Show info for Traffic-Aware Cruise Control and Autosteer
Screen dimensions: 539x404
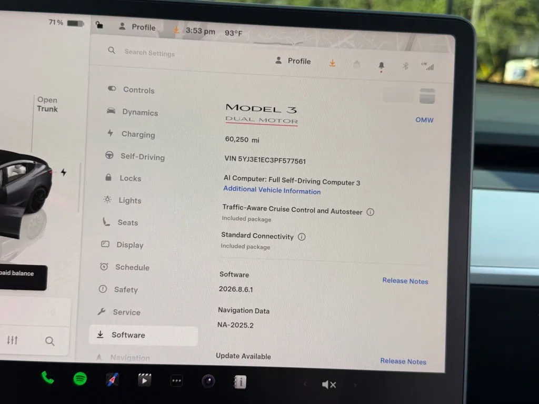pos(370,212)
